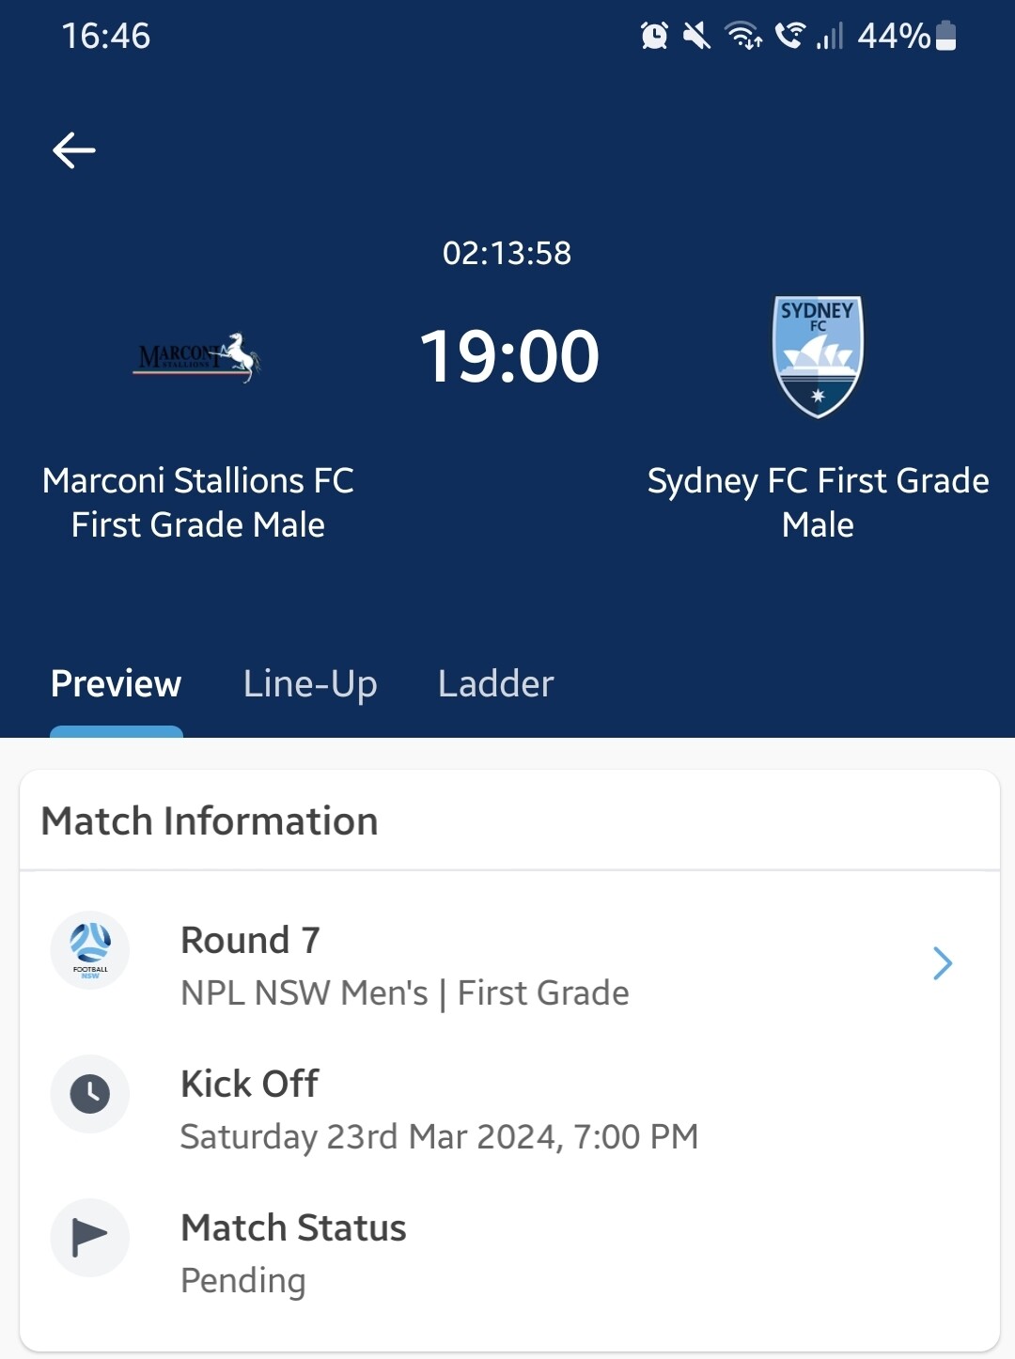Viewport: 1015px width, 1359px height.
Task: Expand the Match Information card
Action: pos(211,820)
